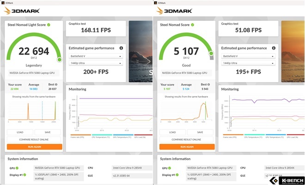
Task: Click left window display resolution 3840 × 2400 field
Action: tap(59, 177)
